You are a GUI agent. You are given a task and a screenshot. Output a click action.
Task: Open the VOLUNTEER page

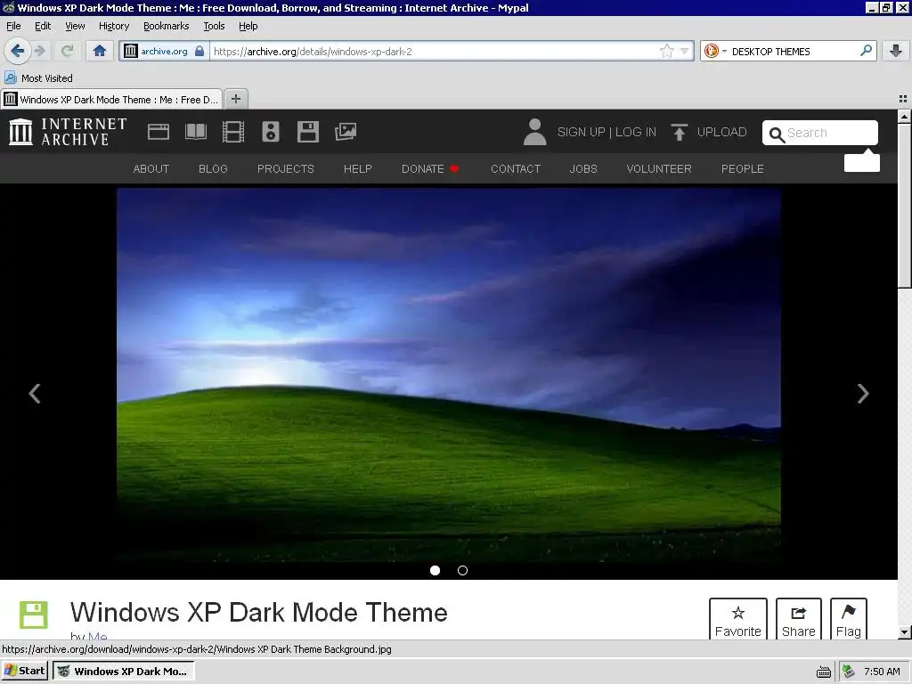coord(659,168)
